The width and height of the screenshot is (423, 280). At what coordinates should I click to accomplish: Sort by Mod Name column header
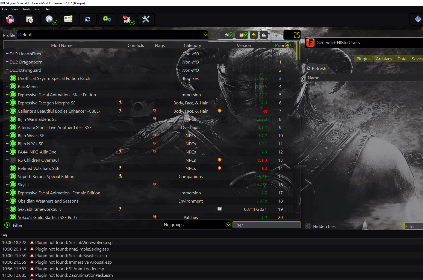pos(62,45)
